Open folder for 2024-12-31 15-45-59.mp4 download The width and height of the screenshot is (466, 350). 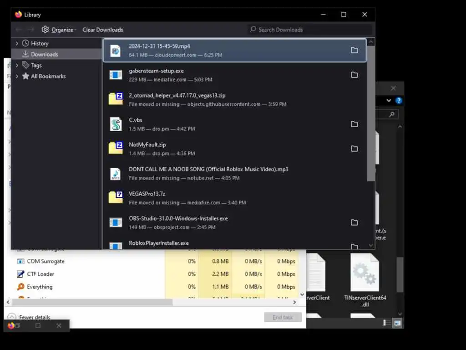pos(354,50)
